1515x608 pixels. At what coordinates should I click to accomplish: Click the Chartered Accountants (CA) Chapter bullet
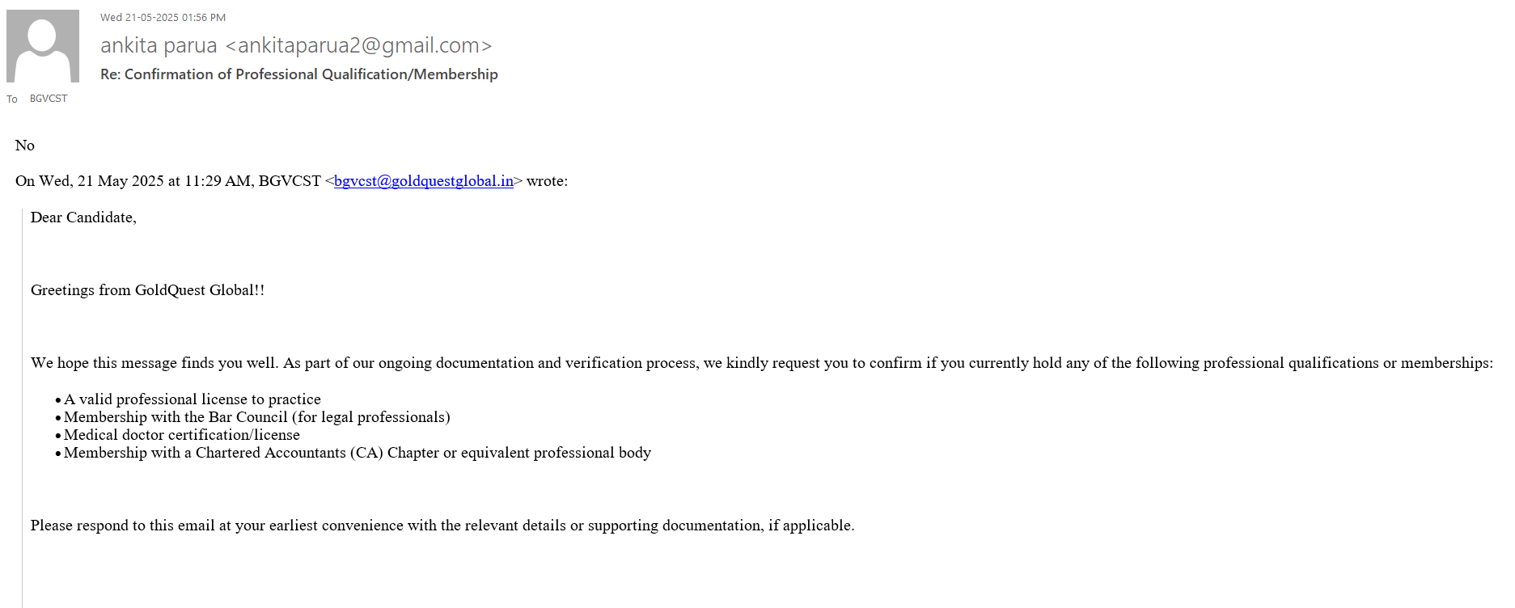[357, 453]
